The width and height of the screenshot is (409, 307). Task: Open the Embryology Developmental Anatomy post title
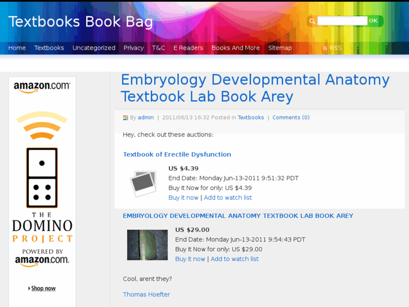click(x=255, y=88)
